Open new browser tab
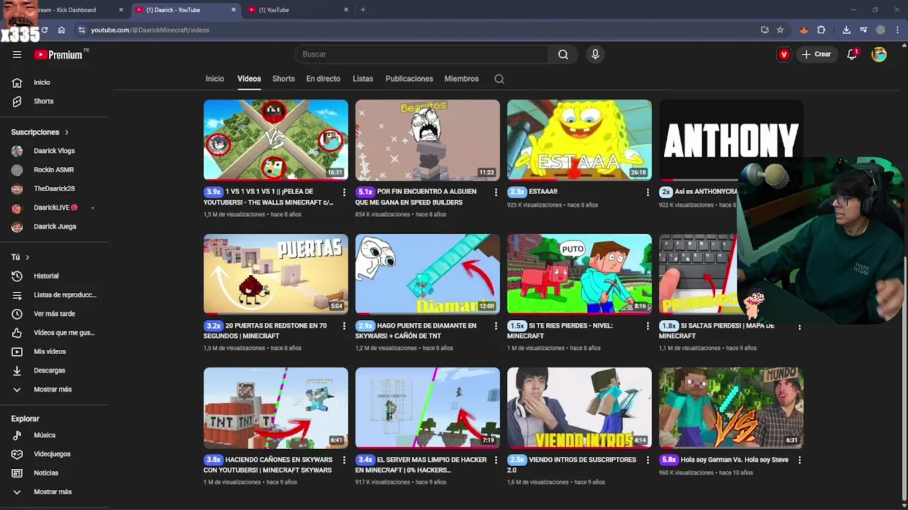 362,10
